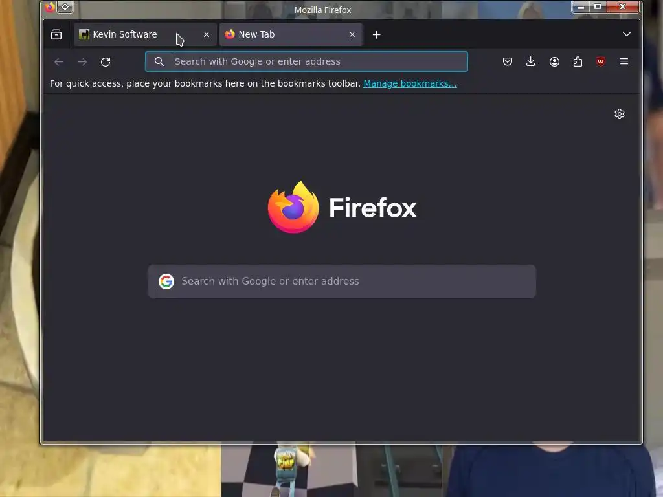
Task: Open the new tab page personalize gear
Action: tap(620, 114)
